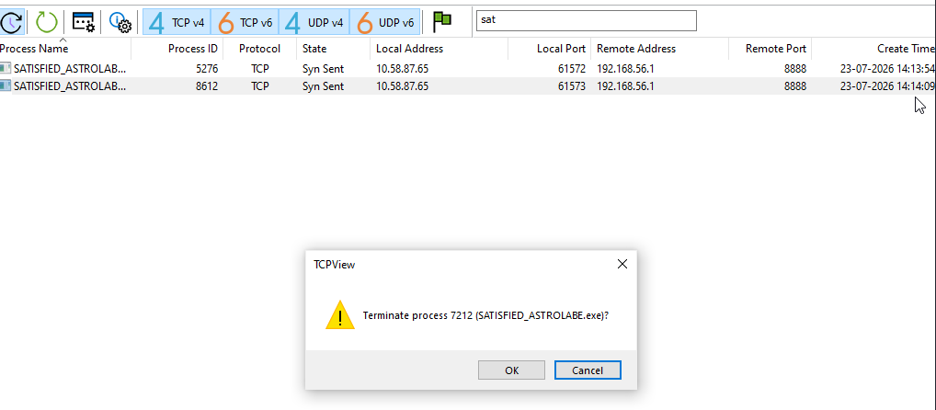Select the SATISFIED_ASTROLABE row with PID 5276

click(x=468, y=69)
